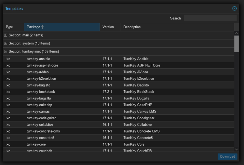Click TurnKey Concrete5 description

click(138, 138)
